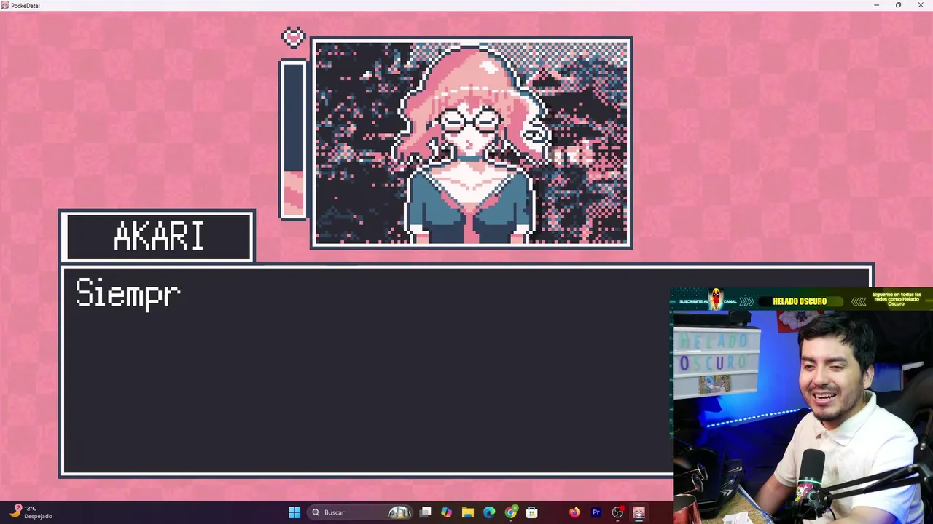Click the 'Siempr' dialogue text
Viewport: 933px width, 524px height.
(128, 294)
